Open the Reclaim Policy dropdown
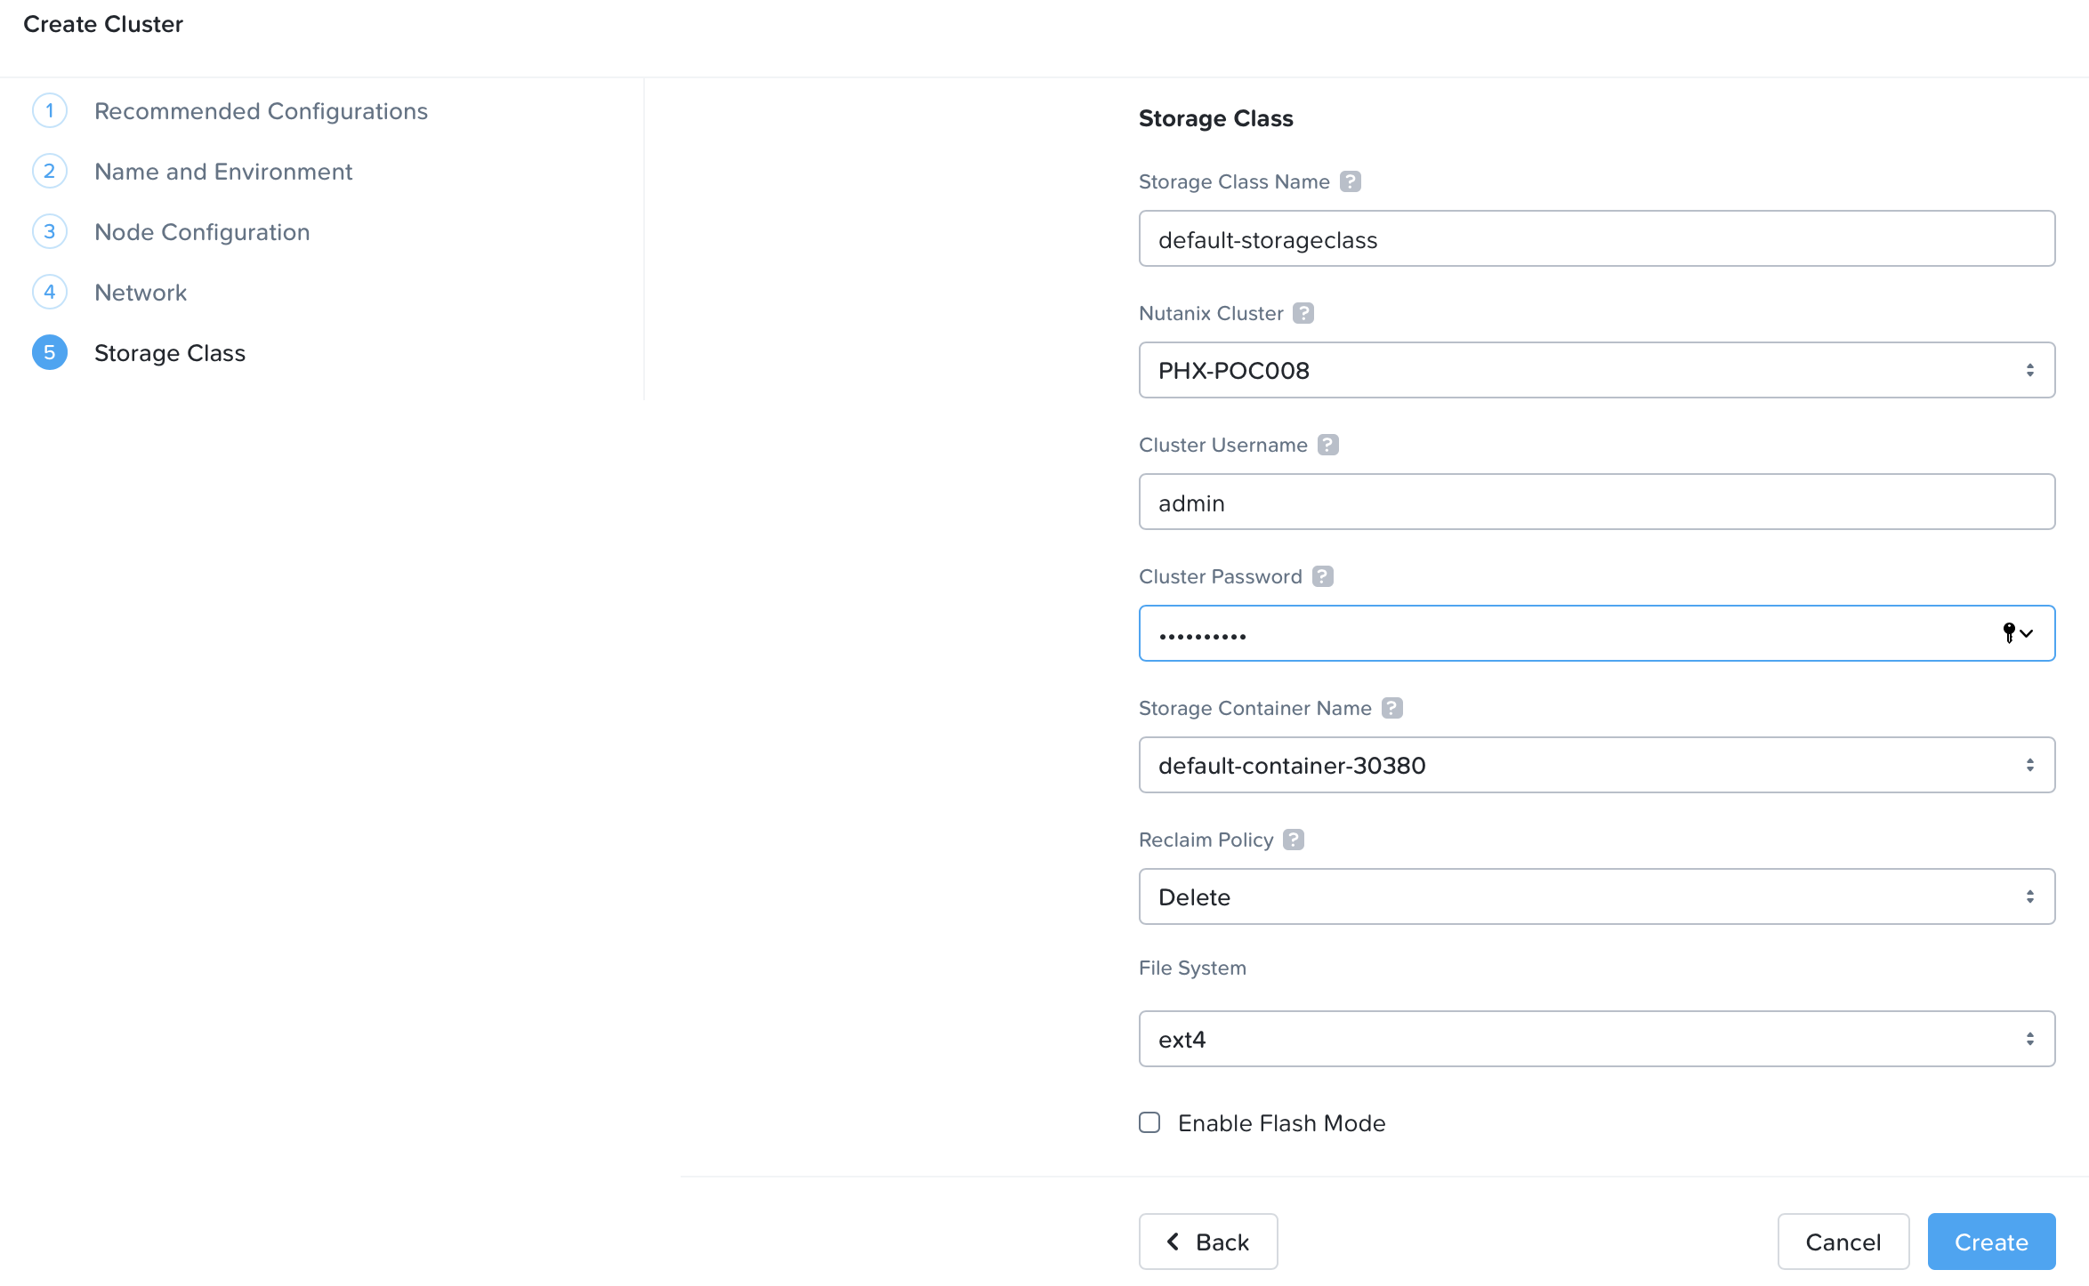 (1596, 896)
